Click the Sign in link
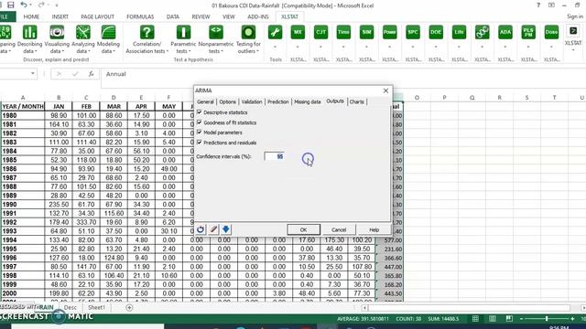The height and width of the screenshot is (329, 586). coord(575,16)
